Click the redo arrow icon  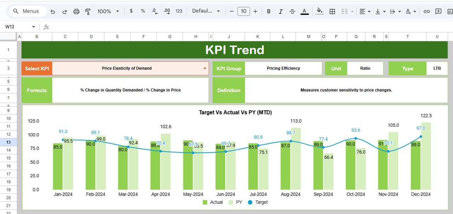(64, 11)
